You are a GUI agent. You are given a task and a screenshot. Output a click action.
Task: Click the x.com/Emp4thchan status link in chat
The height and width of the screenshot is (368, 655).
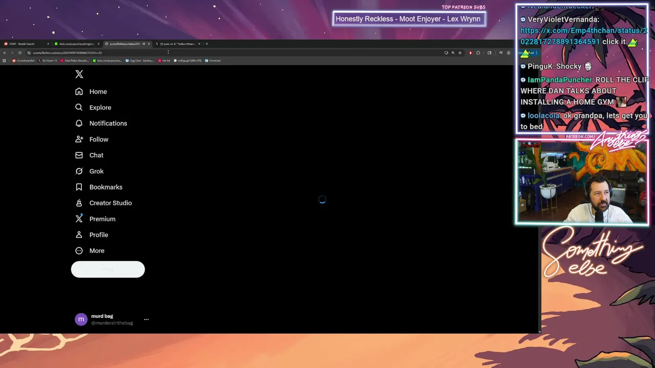pyautogui.click(x=583, y=36)
